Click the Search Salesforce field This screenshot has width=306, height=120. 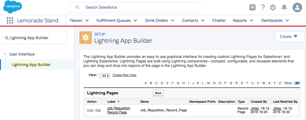[x=134, y=7]
